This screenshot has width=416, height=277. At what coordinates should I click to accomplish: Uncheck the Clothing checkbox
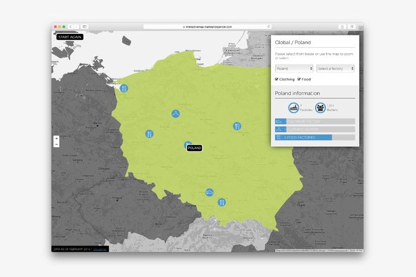(277, 79)
